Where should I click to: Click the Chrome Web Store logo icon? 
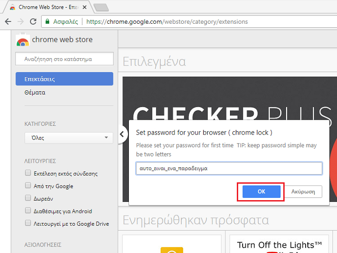point(23,40)
